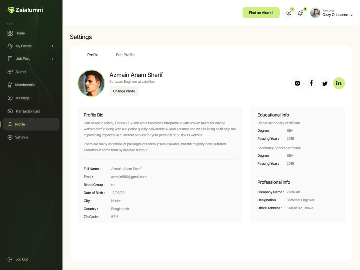View the Transaction List
Screen dimensions: 360x270
tap(27, 111)
